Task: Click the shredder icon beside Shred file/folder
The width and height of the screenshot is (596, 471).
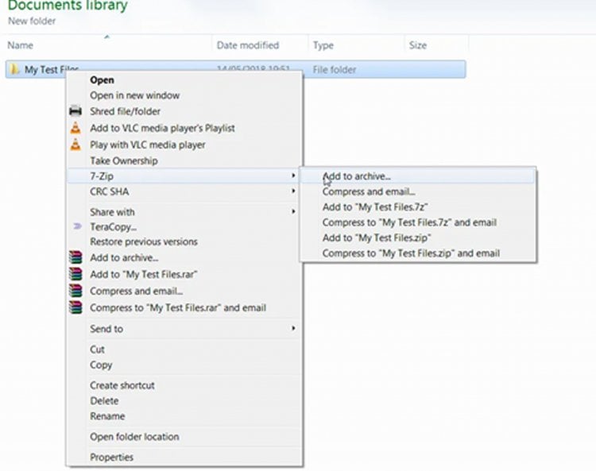Action: coord(75,111)
